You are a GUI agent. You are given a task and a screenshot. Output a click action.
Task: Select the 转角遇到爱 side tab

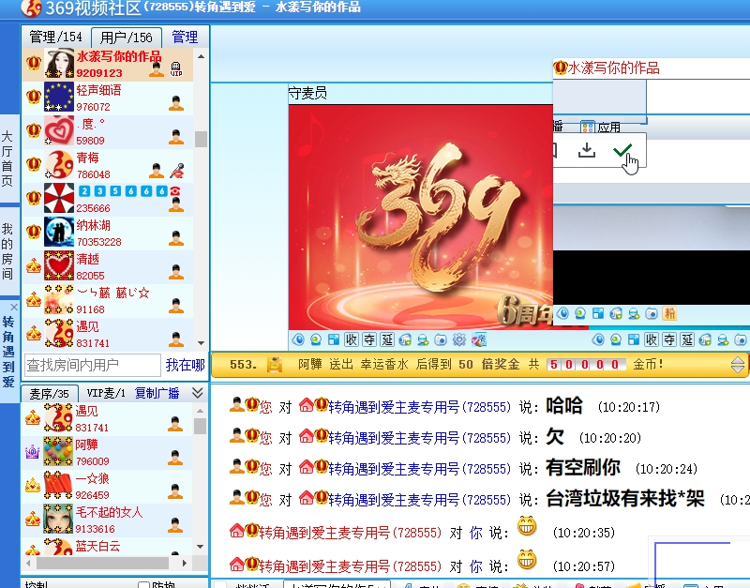[x=8, y=352]
